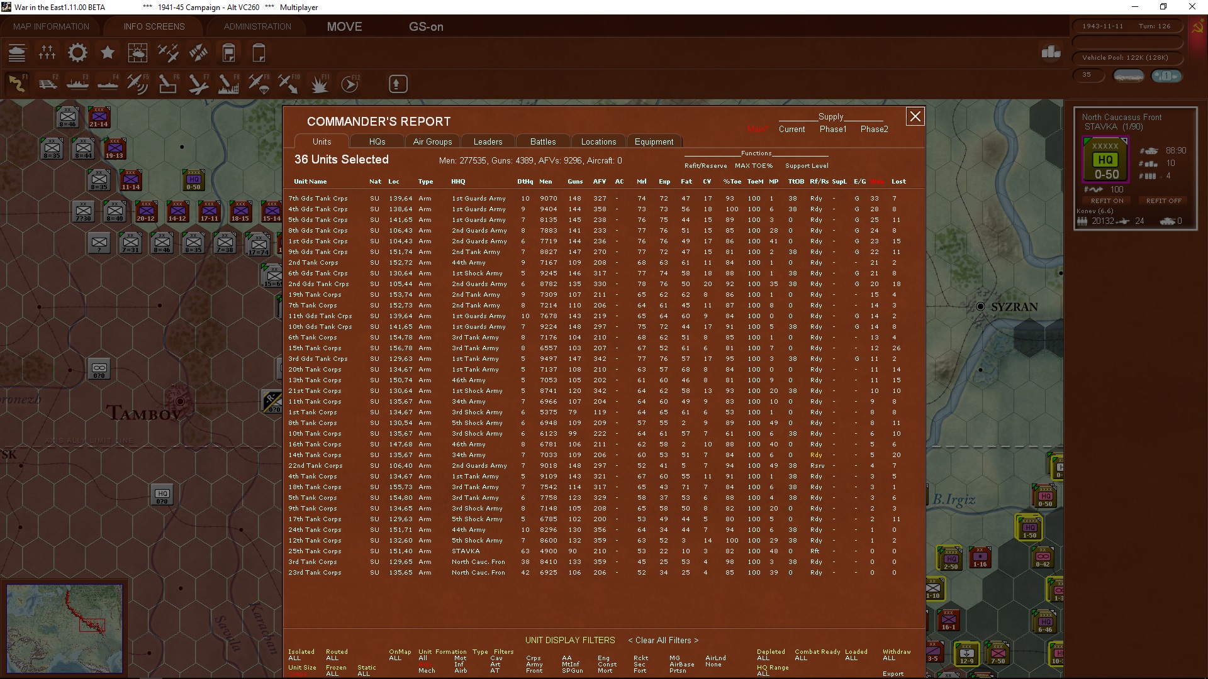
Task: Open the order of battle tank icon
Action: [17, 53]
